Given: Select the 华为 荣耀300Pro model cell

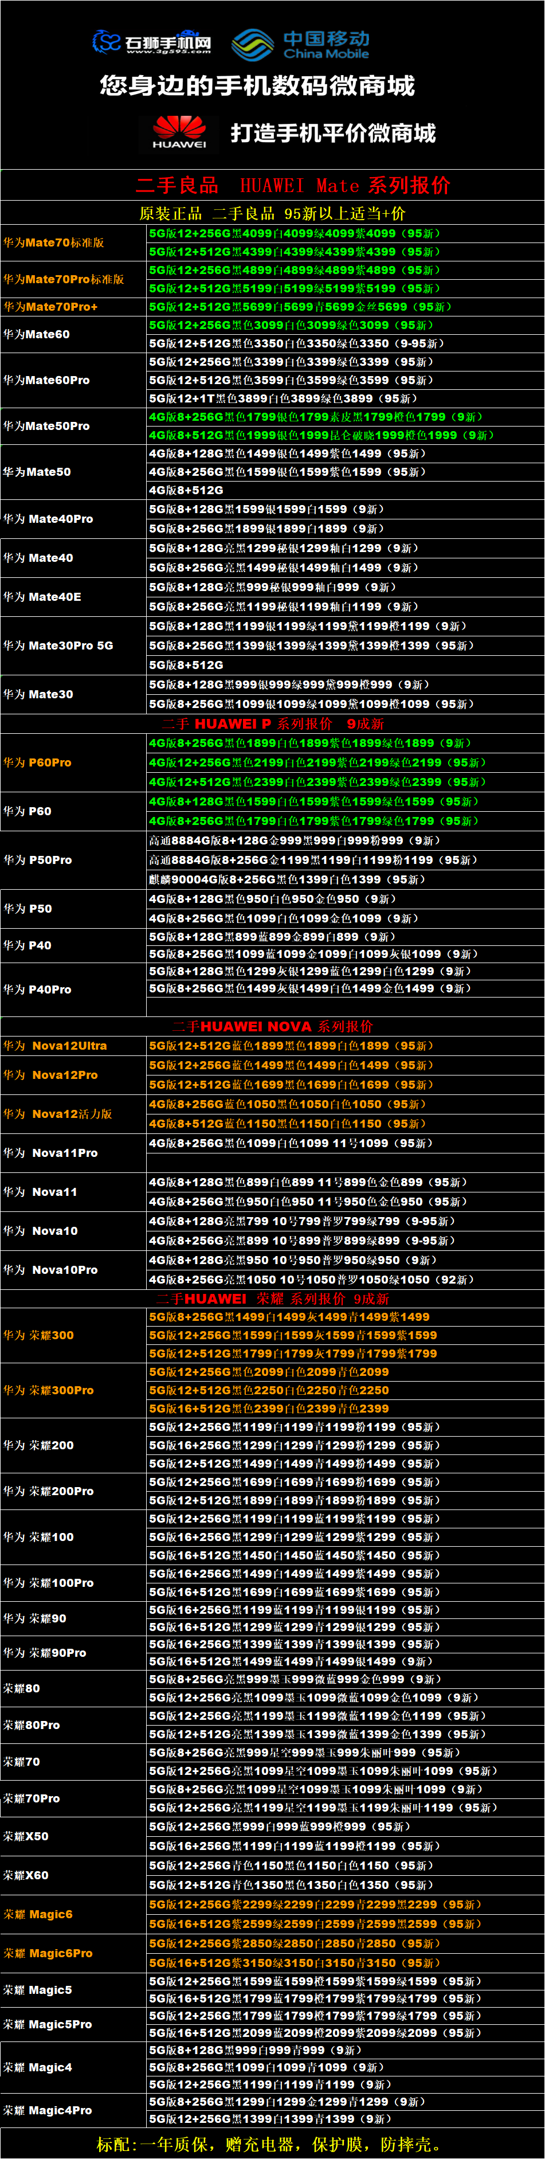Looking at the screenshot, I should pyautogui.click(x=74, y=1390).
